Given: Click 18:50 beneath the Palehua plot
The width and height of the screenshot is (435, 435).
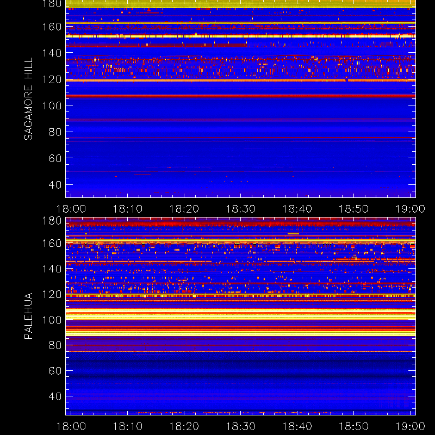Looking at the screenshot, I should pos(353,426).
